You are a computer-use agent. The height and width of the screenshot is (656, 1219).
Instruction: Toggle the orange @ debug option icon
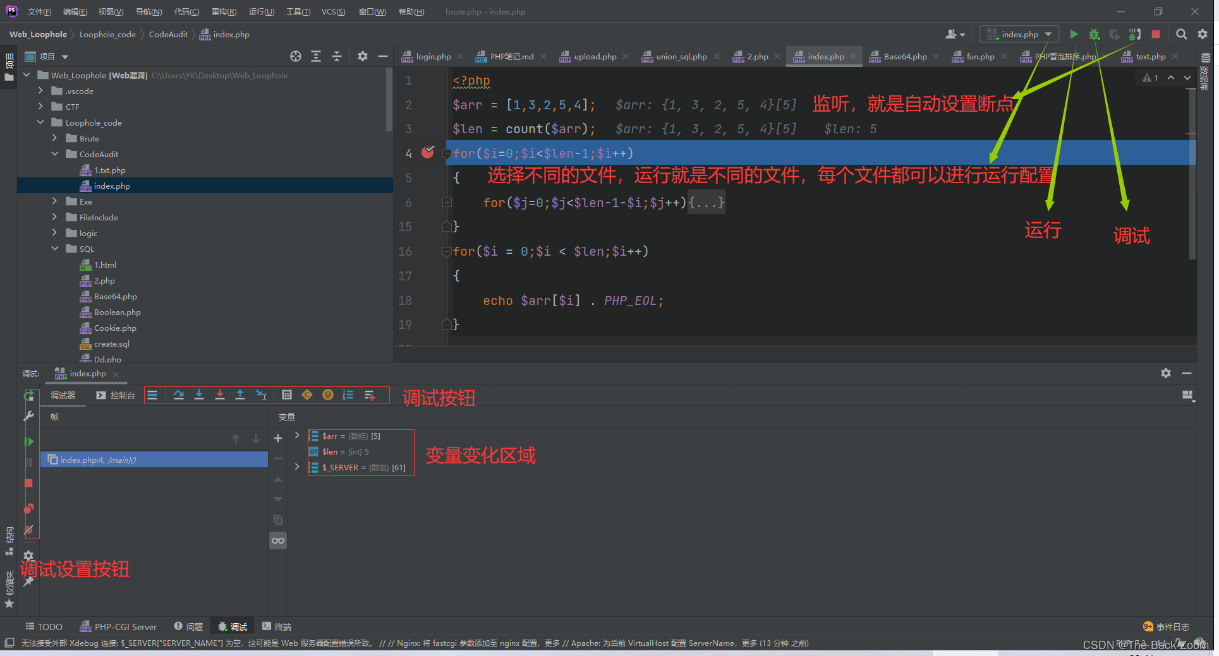328,395
